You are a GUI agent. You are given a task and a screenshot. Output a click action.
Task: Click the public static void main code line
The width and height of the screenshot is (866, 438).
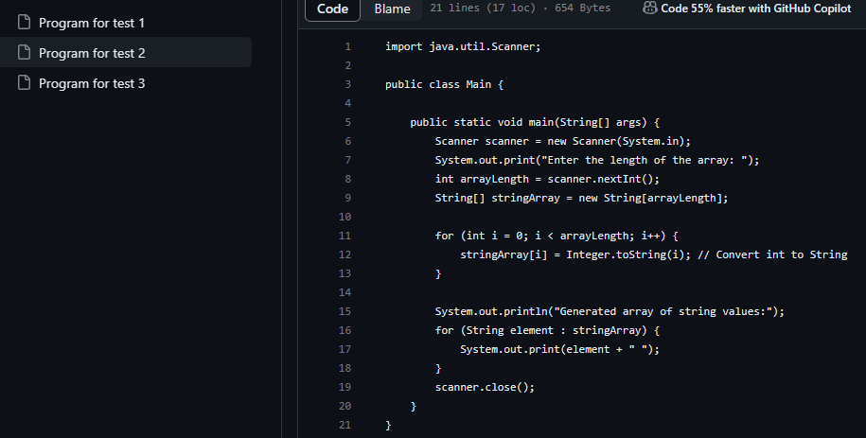535,122
